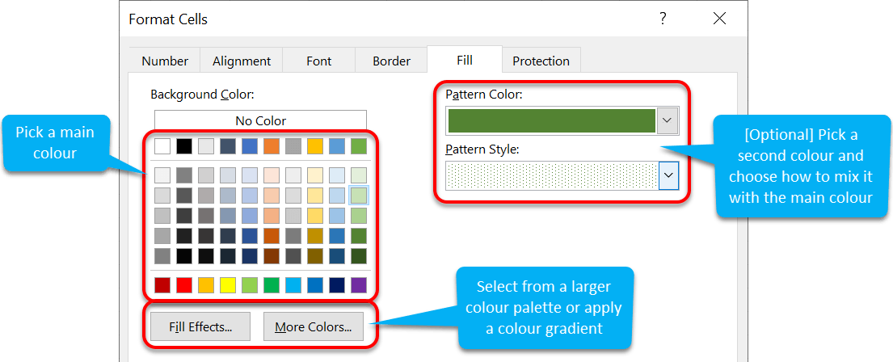The width and height of the screenshot is (893, 362).
Task: Open the Protection tab
Action: click(x=541, y=61)
